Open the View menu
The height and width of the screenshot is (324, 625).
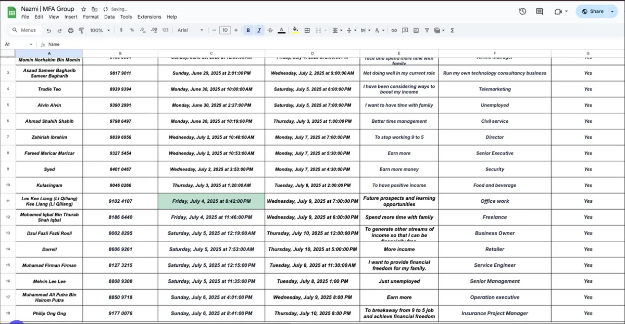[54, 17]
